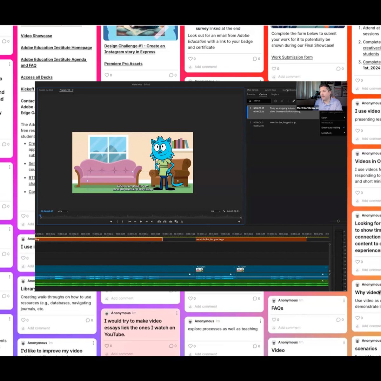Like the 'video essays' YouTube post
Screen dimensions: 381x381
[x=107, y=346]
